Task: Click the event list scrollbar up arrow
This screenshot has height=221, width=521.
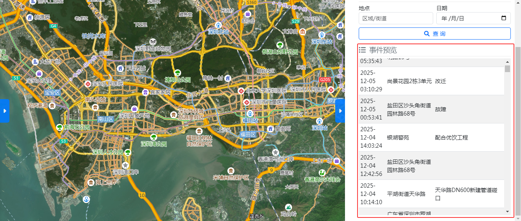Action: click(x=507, y=62)
